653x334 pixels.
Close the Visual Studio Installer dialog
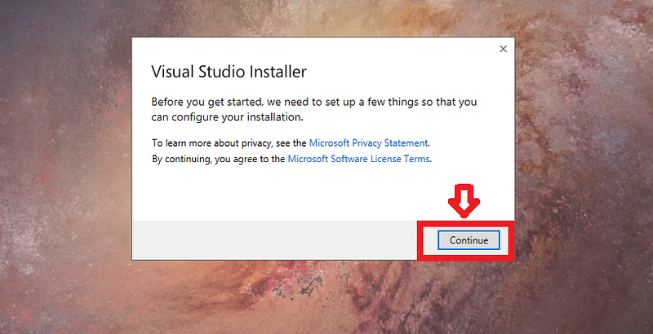tap(503, 49)
